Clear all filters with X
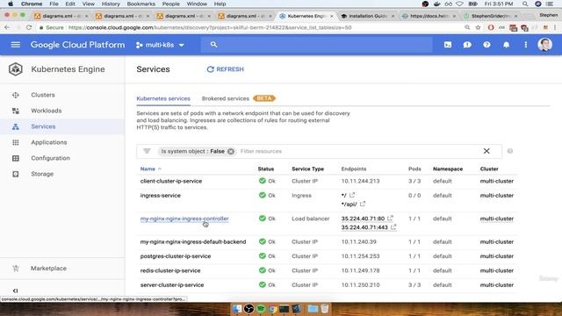The width and height of the screenshot is (562, 316). 486,151
